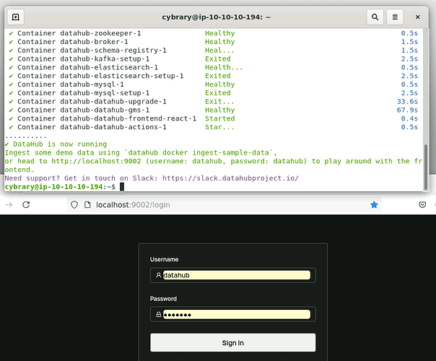Screen dimensions: 436x361
Task: Click the site information icon beside the shield
Action: [87, 205]
